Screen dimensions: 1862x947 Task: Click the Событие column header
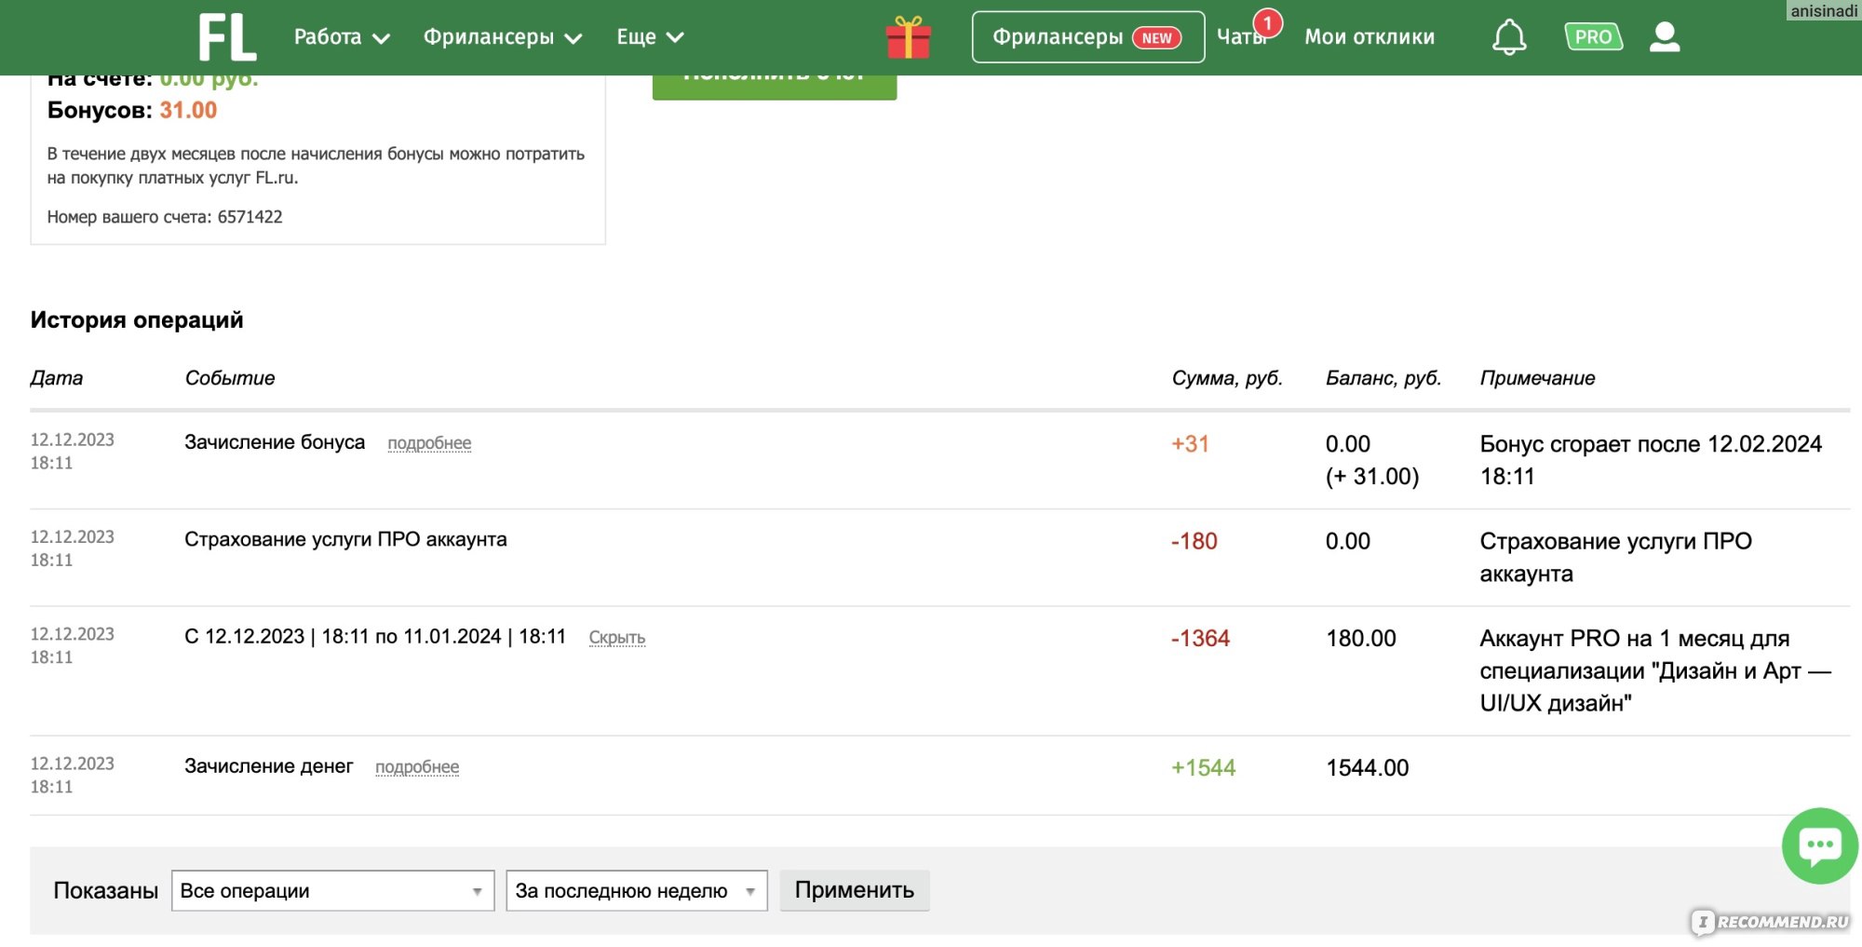tap(229, 378)
